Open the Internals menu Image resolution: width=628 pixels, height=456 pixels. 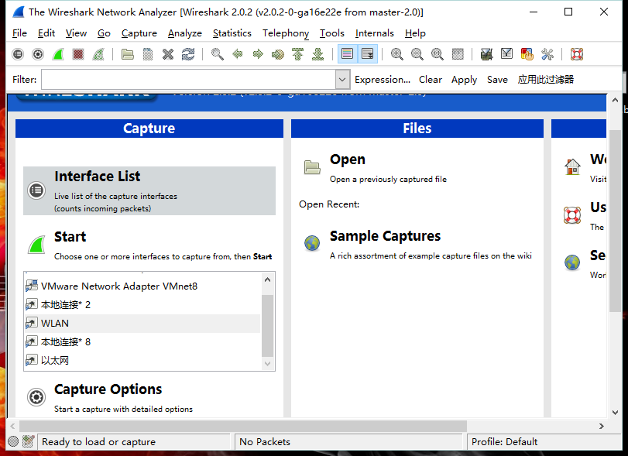coord(375,33)
